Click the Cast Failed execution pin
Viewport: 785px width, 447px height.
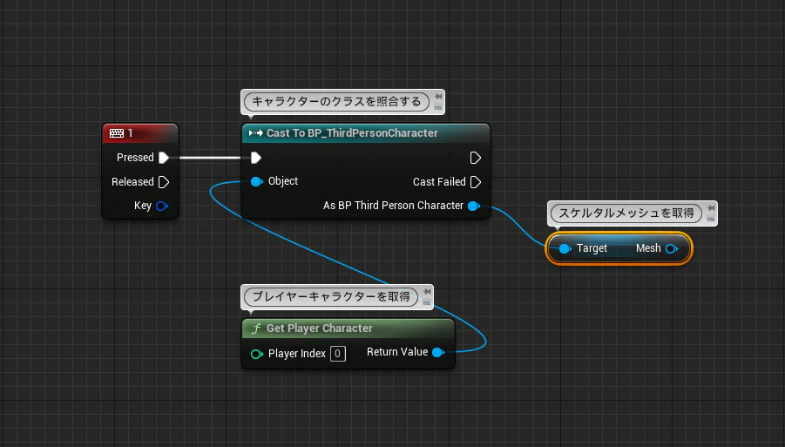click(x=476, y=182)
